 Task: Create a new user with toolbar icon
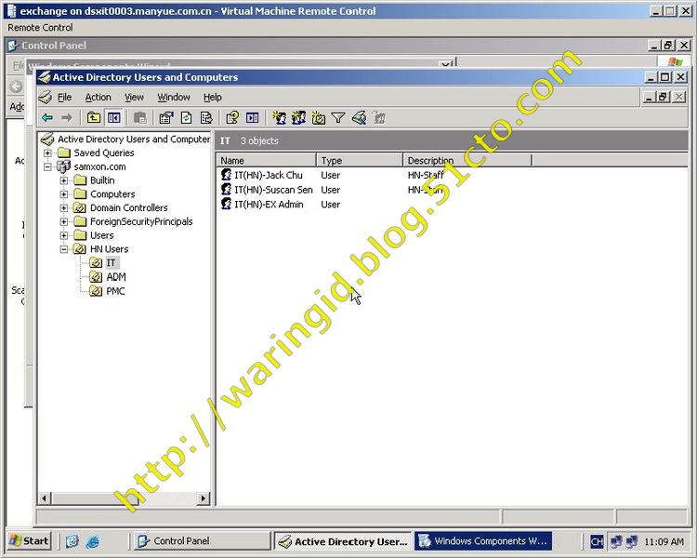click(279, 118)
